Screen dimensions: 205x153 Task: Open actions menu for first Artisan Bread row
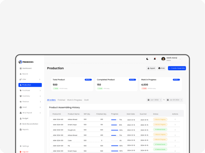coord(175,119)
